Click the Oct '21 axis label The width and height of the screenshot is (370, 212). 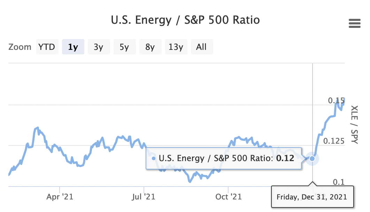point(228,197)
